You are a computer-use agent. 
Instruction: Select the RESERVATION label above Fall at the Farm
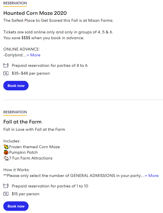tap(15, 112)
